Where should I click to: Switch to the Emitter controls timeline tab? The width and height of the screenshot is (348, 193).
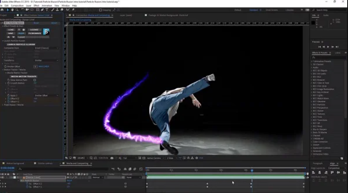pos(45,163)
